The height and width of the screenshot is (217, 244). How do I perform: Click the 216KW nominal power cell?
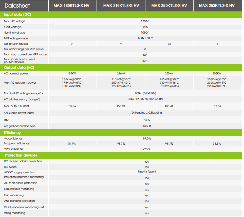[121, 73]
